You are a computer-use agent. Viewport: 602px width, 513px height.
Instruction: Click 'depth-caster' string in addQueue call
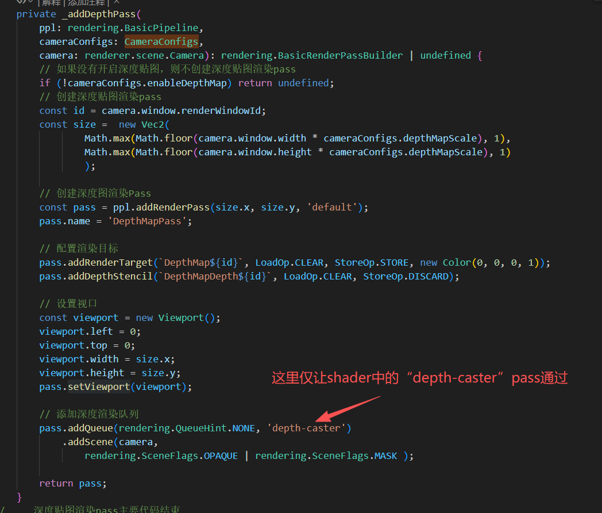[x=306, y=429]
